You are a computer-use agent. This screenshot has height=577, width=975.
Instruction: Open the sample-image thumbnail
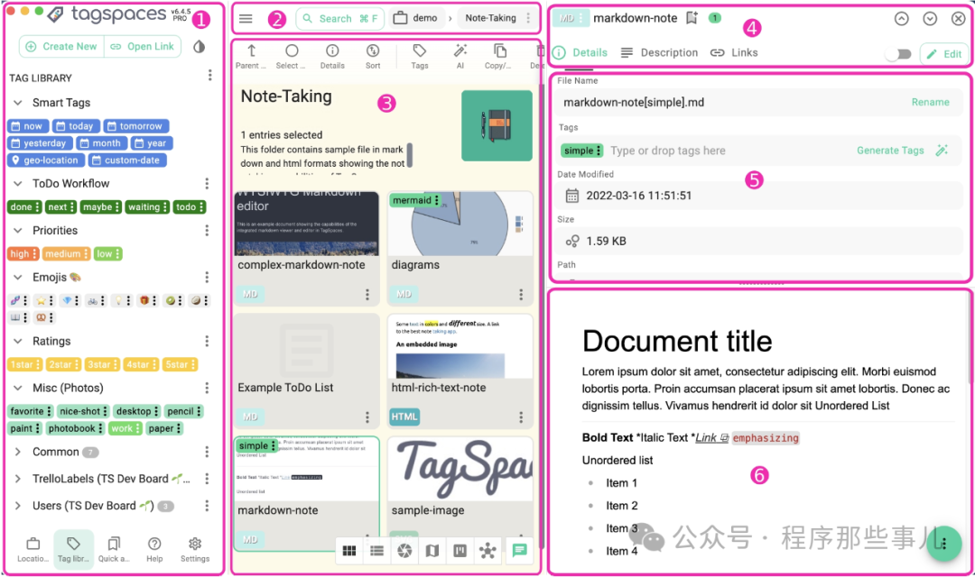(460, 469)
